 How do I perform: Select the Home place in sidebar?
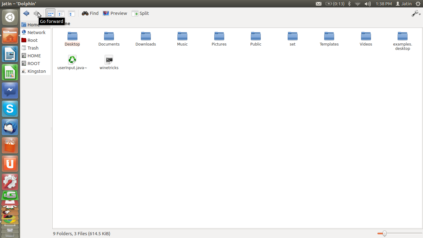(32, 24)
